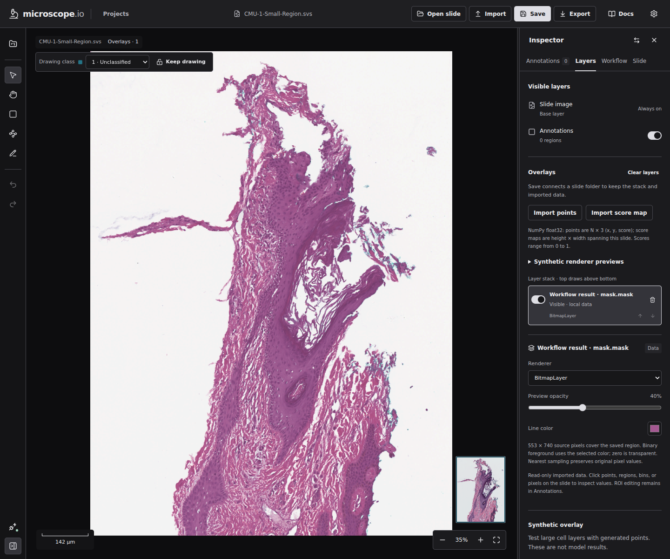Viewport: 670px width, 559px height.
Task: Move mask.mask layer up in stack
Action: point(640,316)
